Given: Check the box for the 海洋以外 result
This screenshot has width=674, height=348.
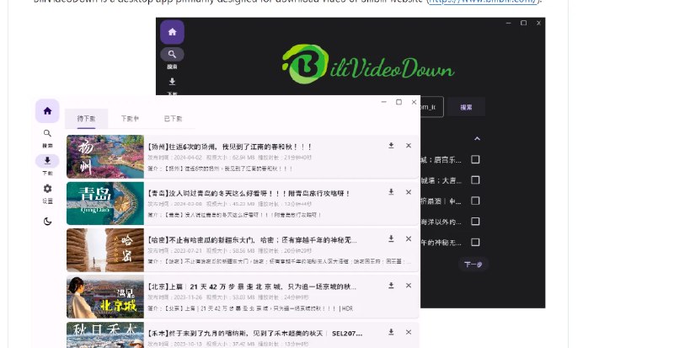Looking at the screenshot, I should pos(475,221).
